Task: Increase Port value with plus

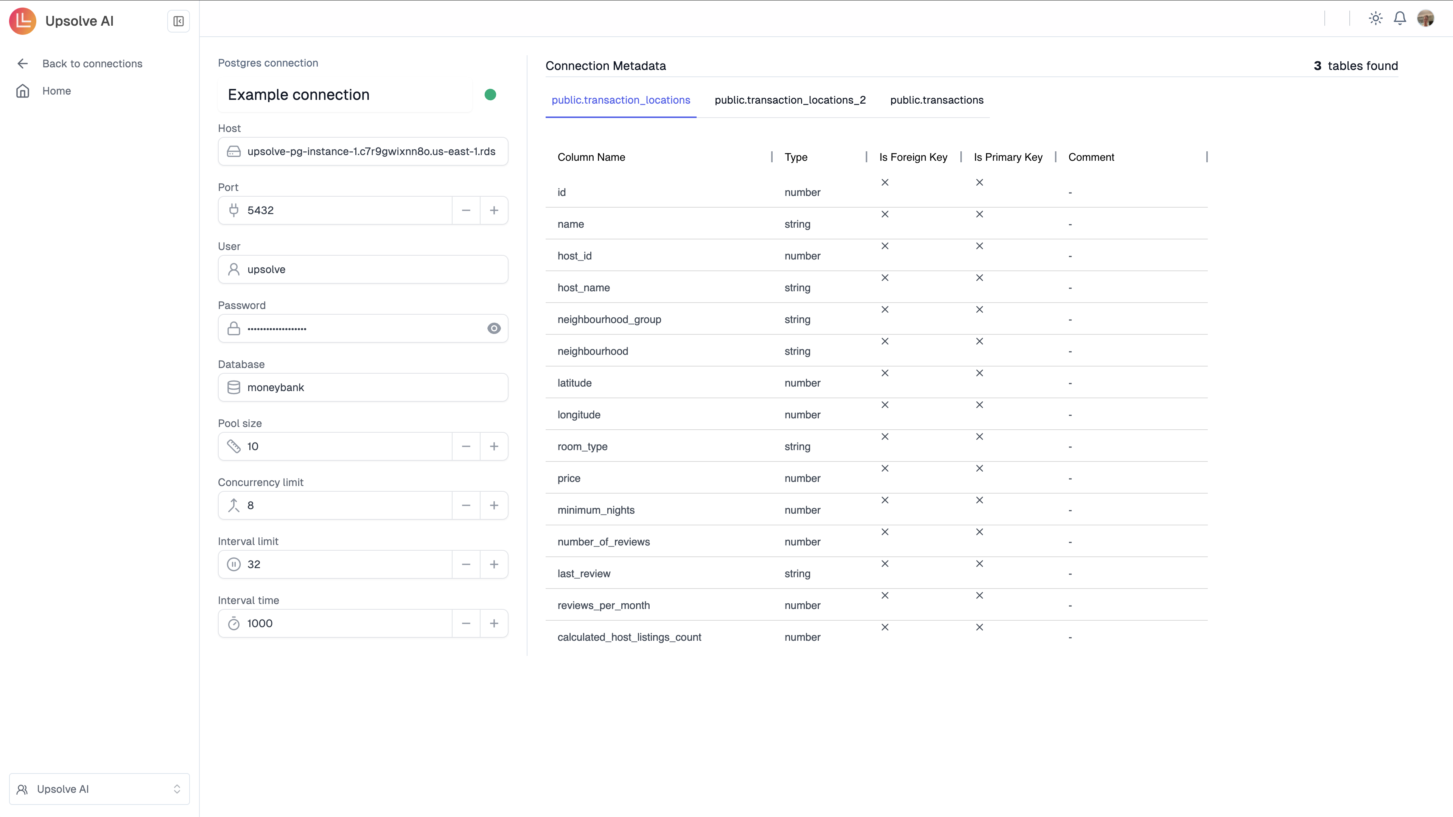Action: (x=493, y=210)
